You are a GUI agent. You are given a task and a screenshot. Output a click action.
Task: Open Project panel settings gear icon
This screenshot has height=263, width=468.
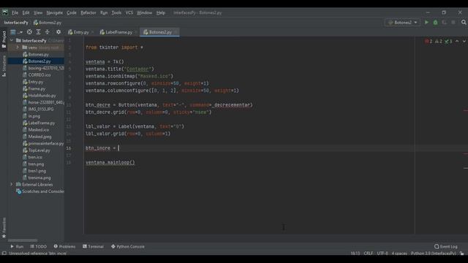click(58, 32)
